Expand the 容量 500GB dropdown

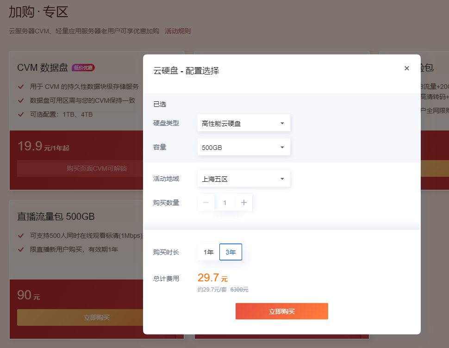(243, 147)
